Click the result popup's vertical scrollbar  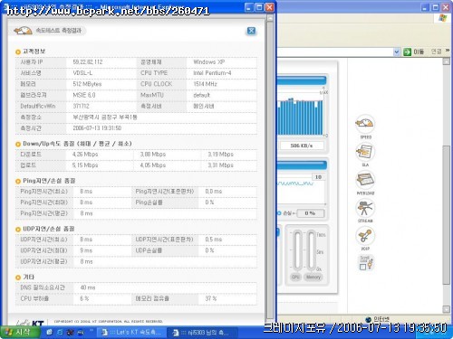point(270,169)
